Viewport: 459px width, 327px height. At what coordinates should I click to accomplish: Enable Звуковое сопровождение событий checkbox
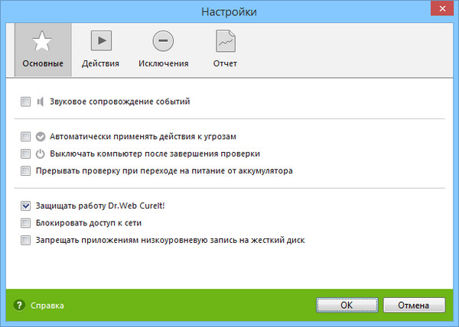tap(26, 101)
